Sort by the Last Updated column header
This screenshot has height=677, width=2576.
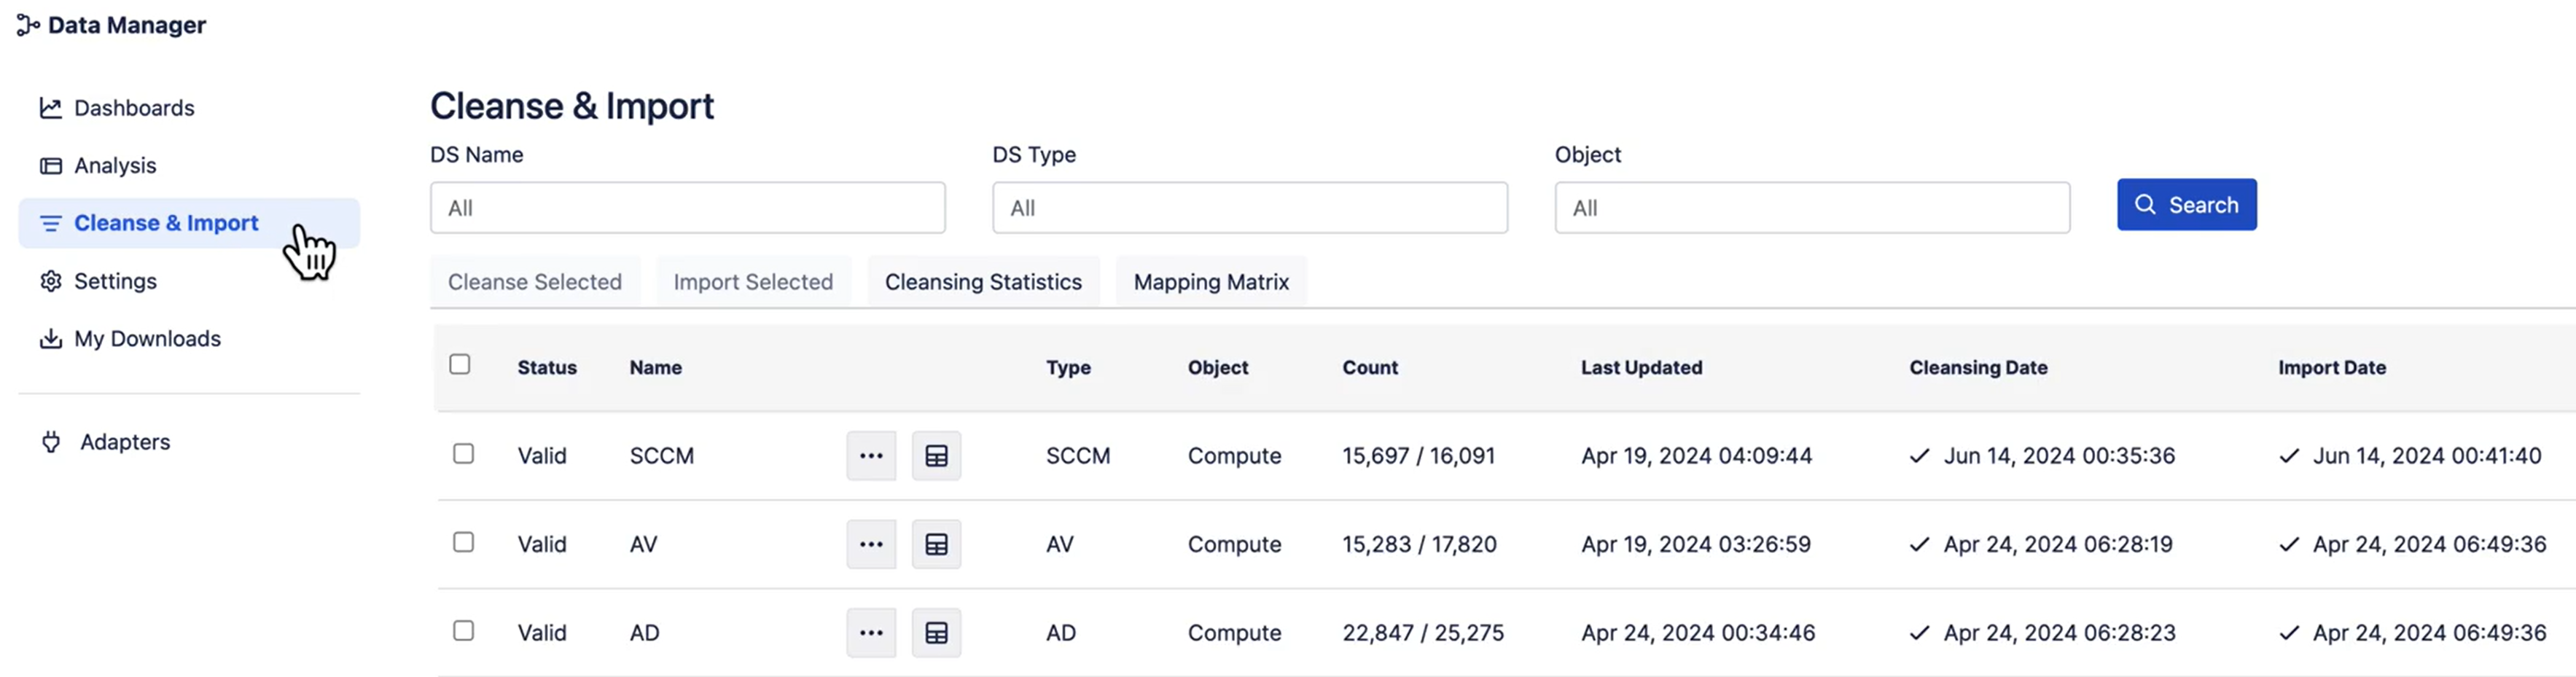point(1640,368)
